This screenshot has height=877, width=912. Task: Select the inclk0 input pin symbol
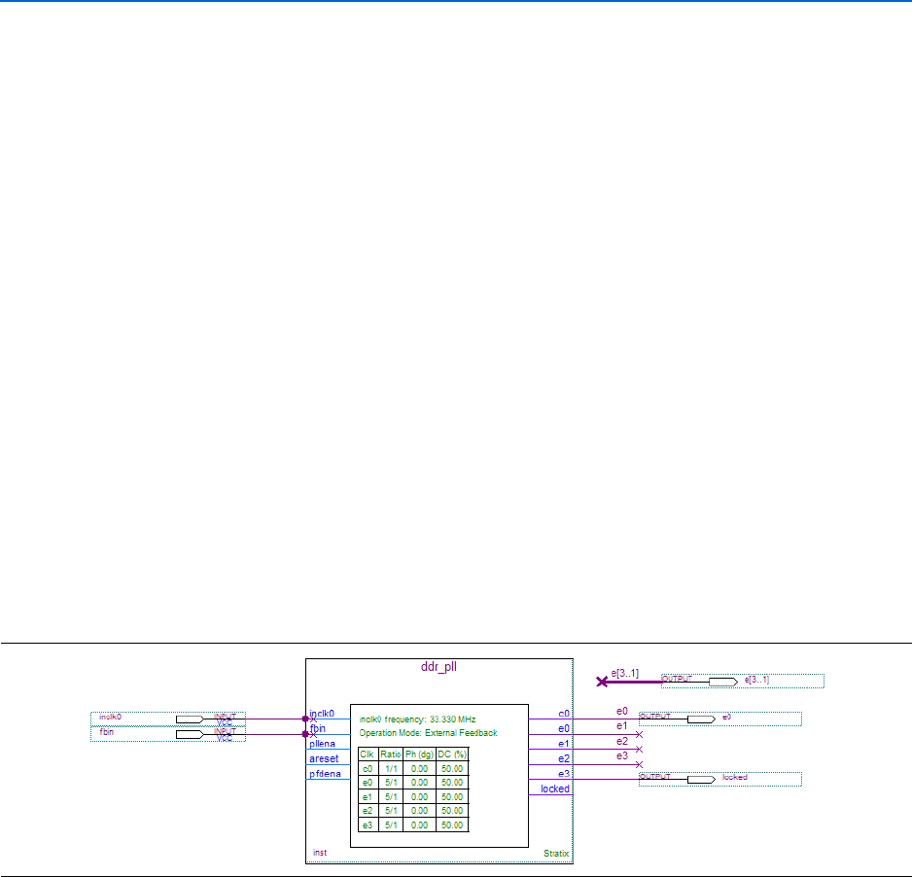[190, 719]
